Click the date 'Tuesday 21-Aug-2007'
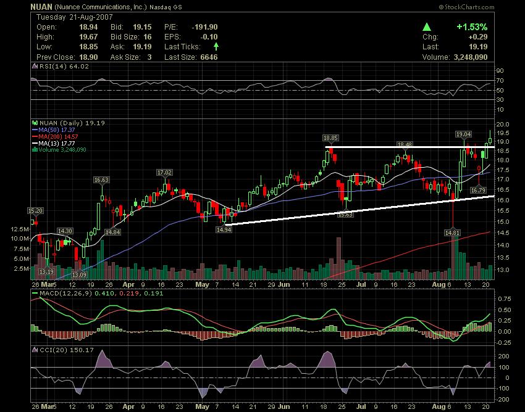This screenshot has width=525, height=412. [x=74, y=17]
